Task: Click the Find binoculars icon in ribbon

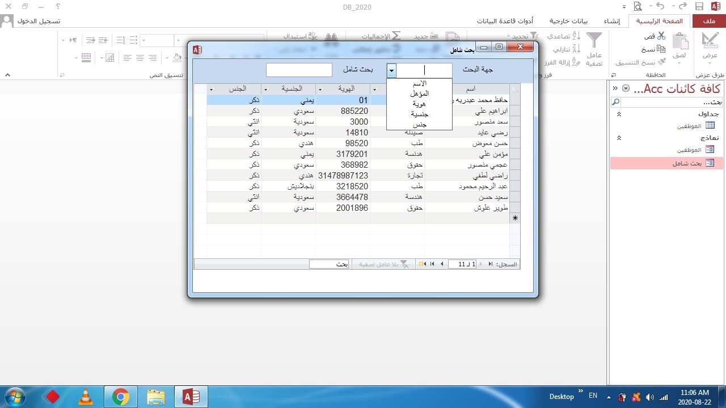Action: pyautogui.click(x=331, y=37)
